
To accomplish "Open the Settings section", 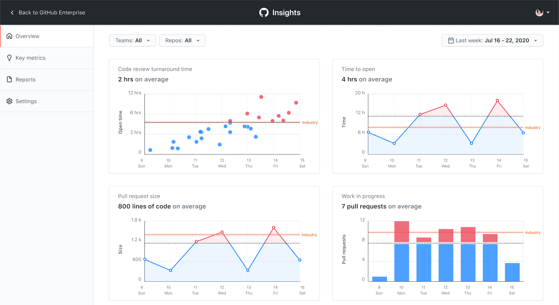I will point(25,101).
